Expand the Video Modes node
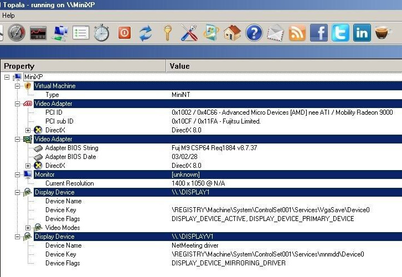The height and width of the screenshot is (277, 402). (28, 228)
